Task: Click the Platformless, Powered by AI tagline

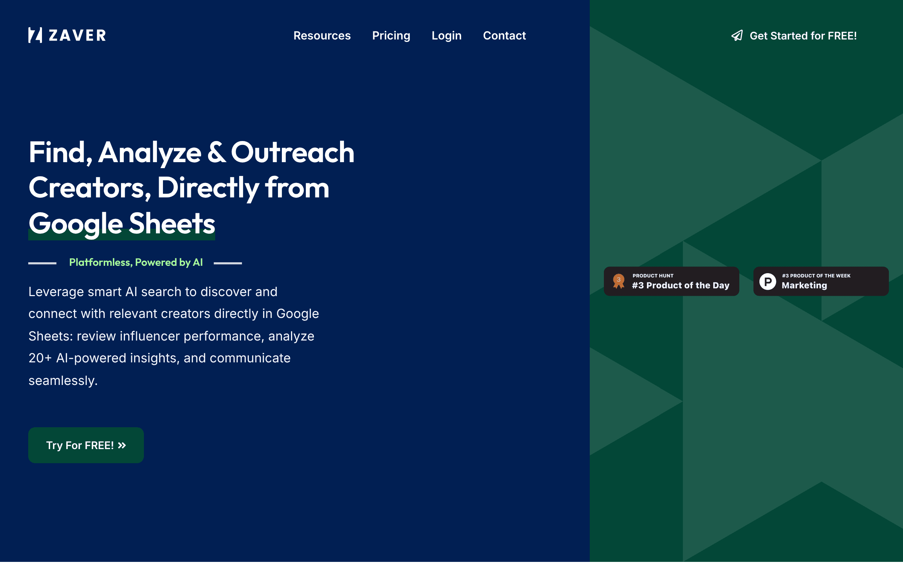Action: (136, 262)
